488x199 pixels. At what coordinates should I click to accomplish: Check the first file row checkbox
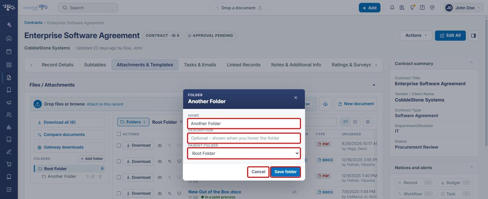[x=119, y=145]
